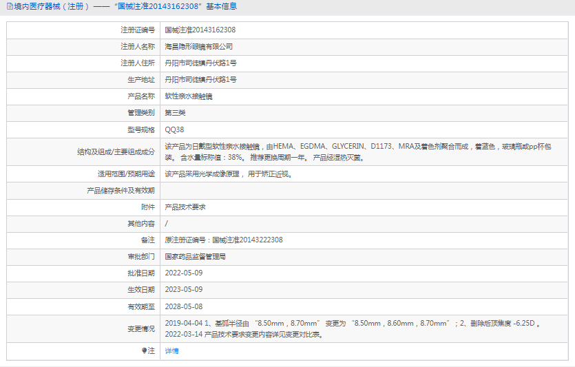Click the 产品技术要求 attachment value
575x367 pixels.
(x=185, y=207)
